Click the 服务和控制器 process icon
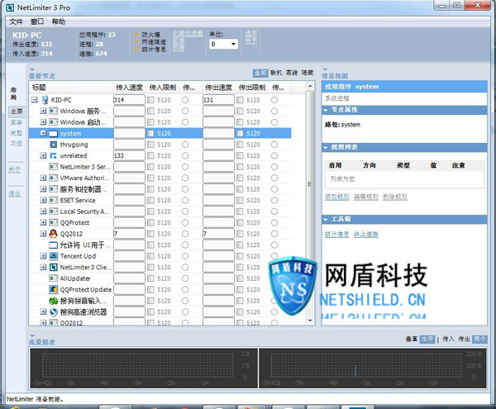This screenshot has width=496, height=409. 54,189
